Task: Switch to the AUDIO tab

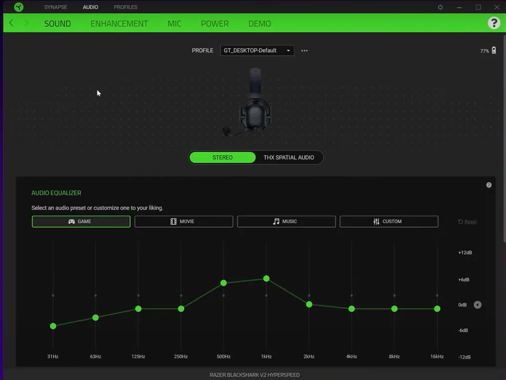Action: 90,7
